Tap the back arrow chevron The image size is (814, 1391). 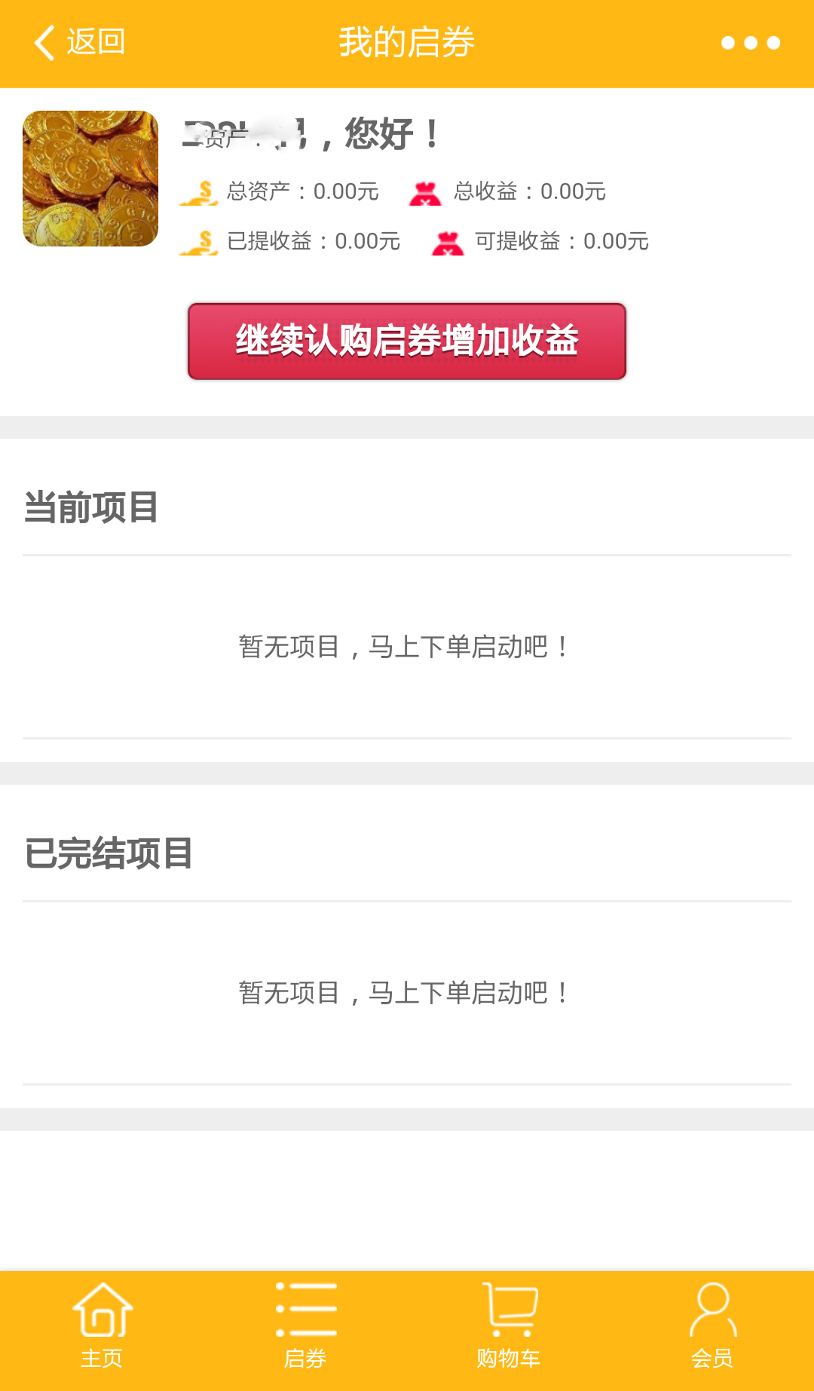click(x=45, y=42)
